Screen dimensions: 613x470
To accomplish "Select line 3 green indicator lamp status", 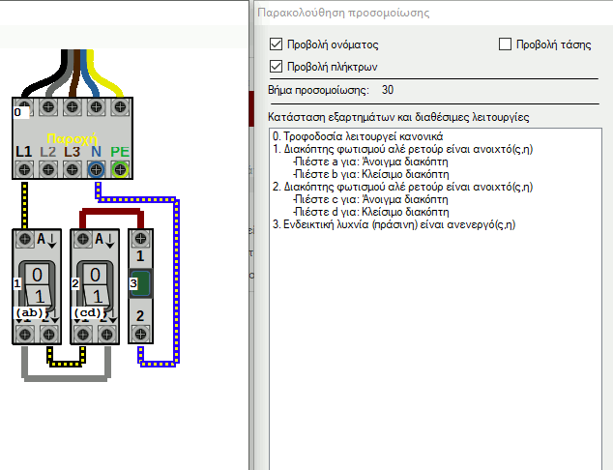I will (x=394, y=224).
